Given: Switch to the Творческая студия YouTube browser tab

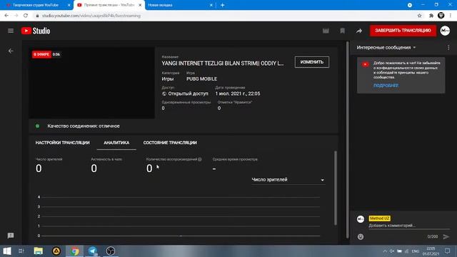Looking at the screenshot, I should (36, 5).
